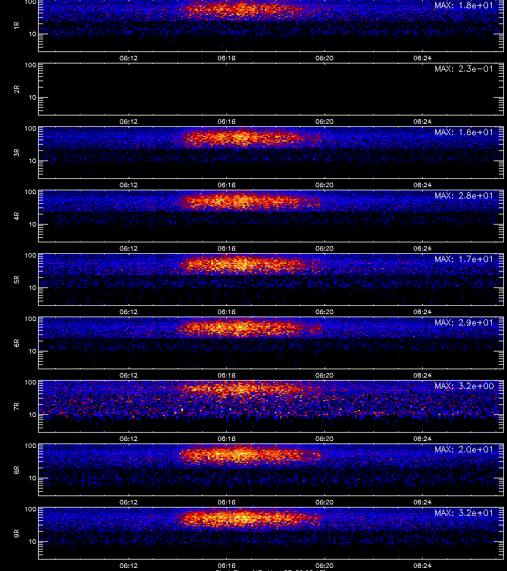The image size is (507, 571).
Task: Click the 10 y-axis label of 9R panel
Action: [x=32, y=542]
